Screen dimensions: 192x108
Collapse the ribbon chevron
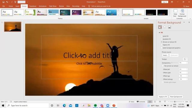tap(190, 19)
